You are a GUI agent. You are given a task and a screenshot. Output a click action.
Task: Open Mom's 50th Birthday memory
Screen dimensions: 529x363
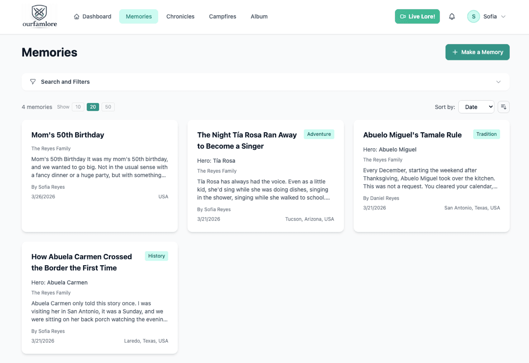click(x=68, y=135)
